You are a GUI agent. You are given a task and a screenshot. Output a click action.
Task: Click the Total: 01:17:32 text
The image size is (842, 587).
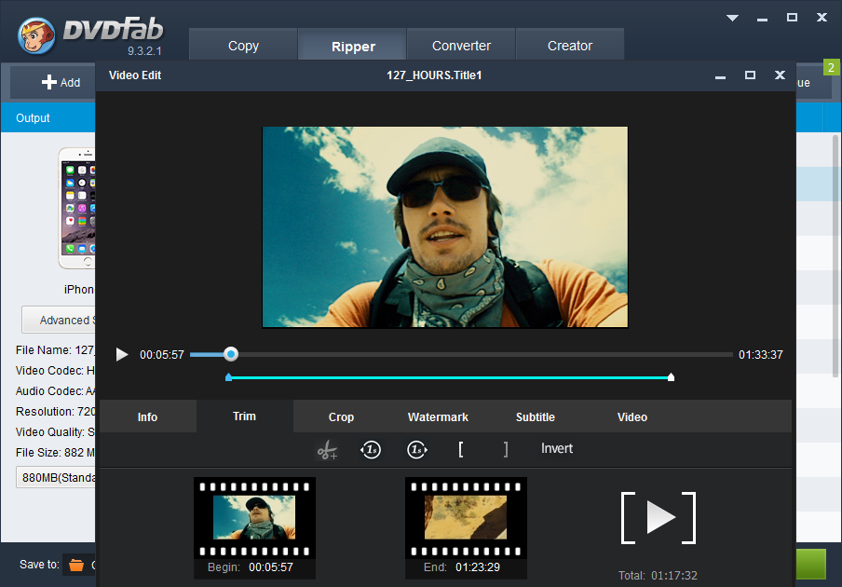click(658, 576)
